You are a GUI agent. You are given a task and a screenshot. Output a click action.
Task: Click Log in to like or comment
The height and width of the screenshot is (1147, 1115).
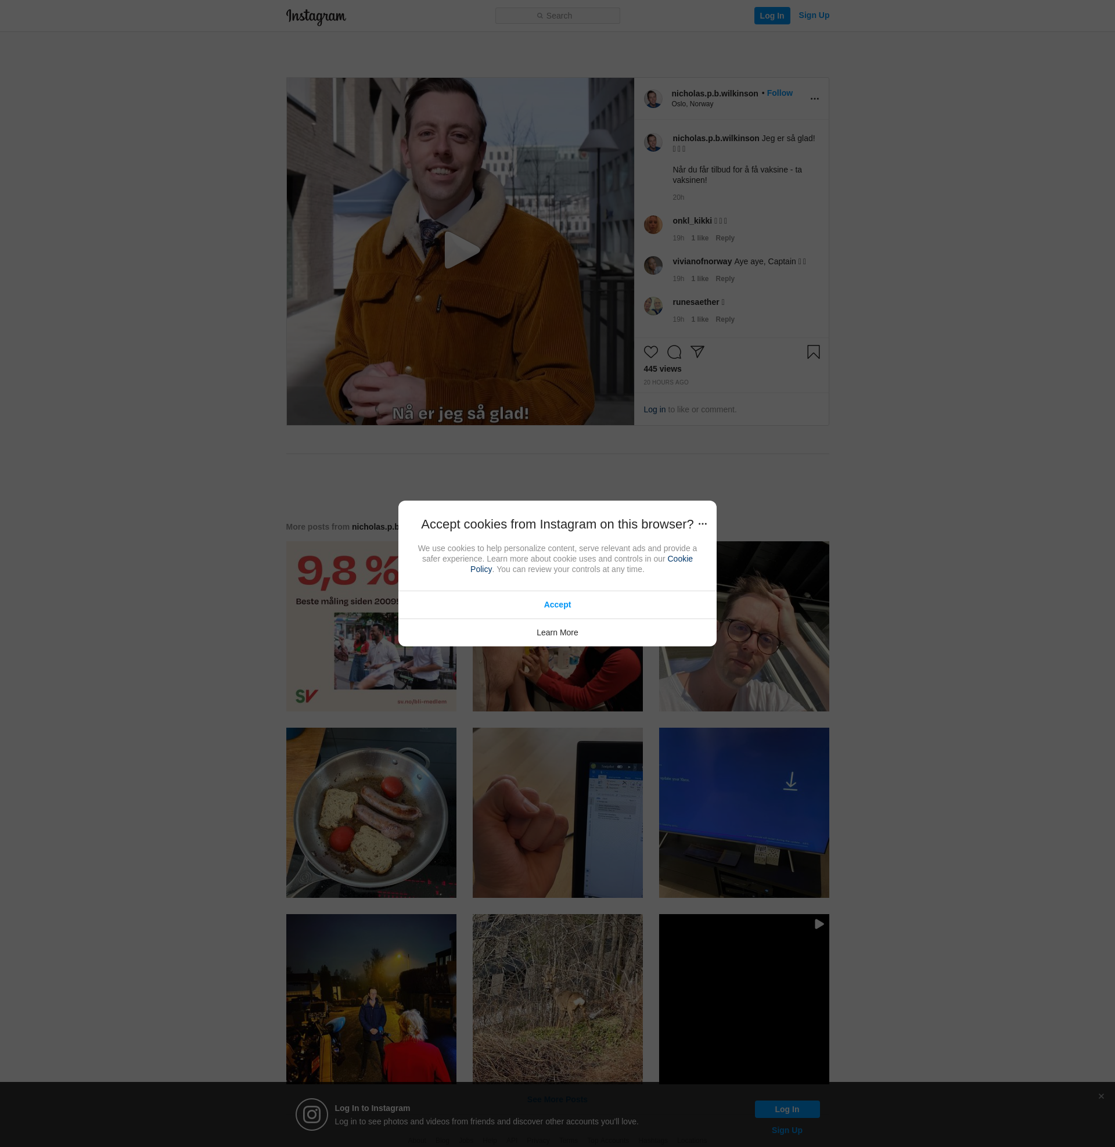click(x=654, y=410)
